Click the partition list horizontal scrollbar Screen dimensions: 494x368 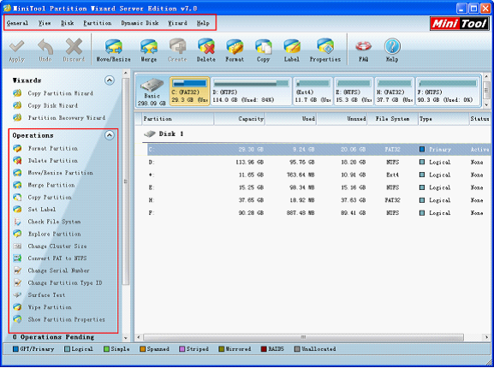click(x=303, y=337)
